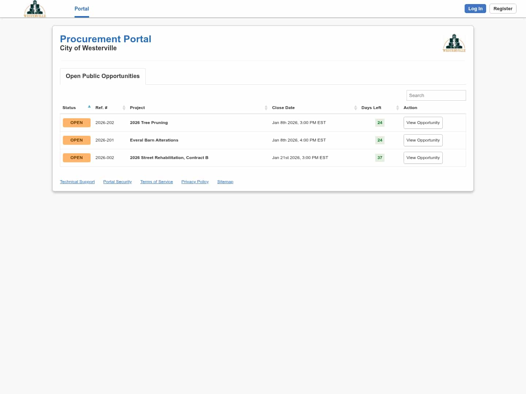The height and width of the screenshot is (394, 526).
Task: Open the Portal Security link
Action: coord(117,182)
